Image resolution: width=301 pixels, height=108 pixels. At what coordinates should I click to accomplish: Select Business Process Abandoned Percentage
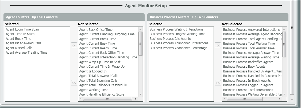tap(179, 48)
